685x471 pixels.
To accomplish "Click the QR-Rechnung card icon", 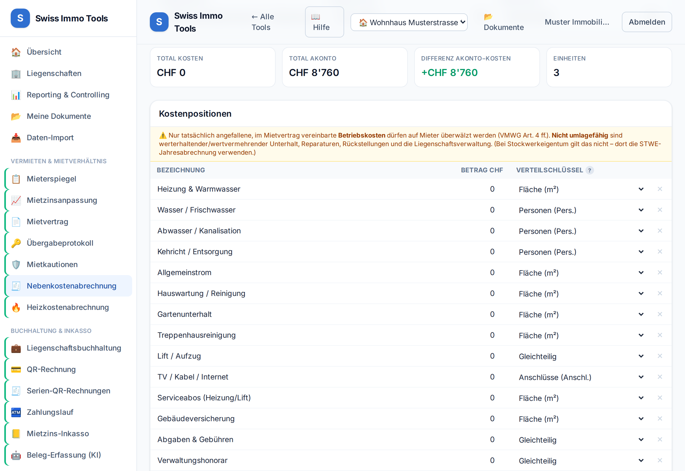I will tap(16, 370).
